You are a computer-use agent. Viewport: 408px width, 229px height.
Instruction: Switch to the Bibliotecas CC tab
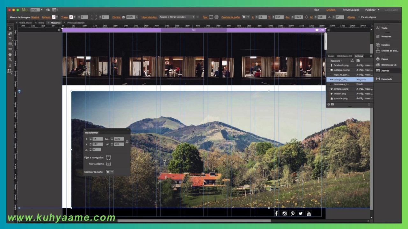point(345,56)
